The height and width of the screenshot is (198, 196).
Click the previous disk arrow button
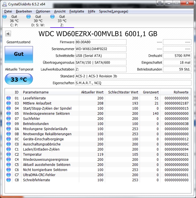click(x=8, y=34)
